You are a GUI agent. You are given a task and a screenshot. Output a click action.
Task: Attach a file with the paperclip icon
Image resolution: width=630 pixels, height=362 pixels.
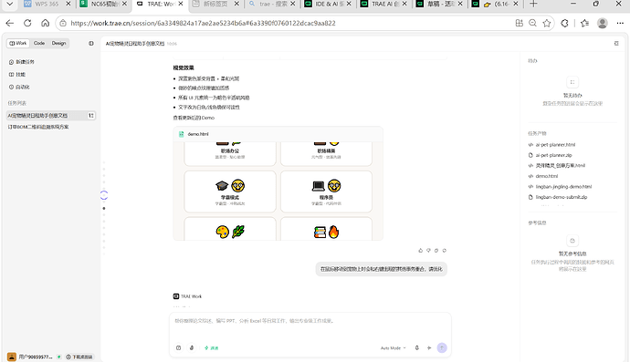192,348
